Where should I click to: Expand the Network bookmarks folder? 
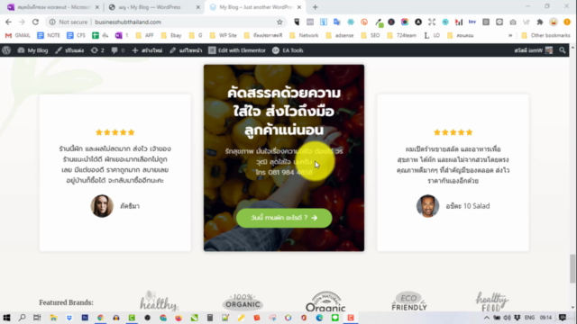pos(304,35)
